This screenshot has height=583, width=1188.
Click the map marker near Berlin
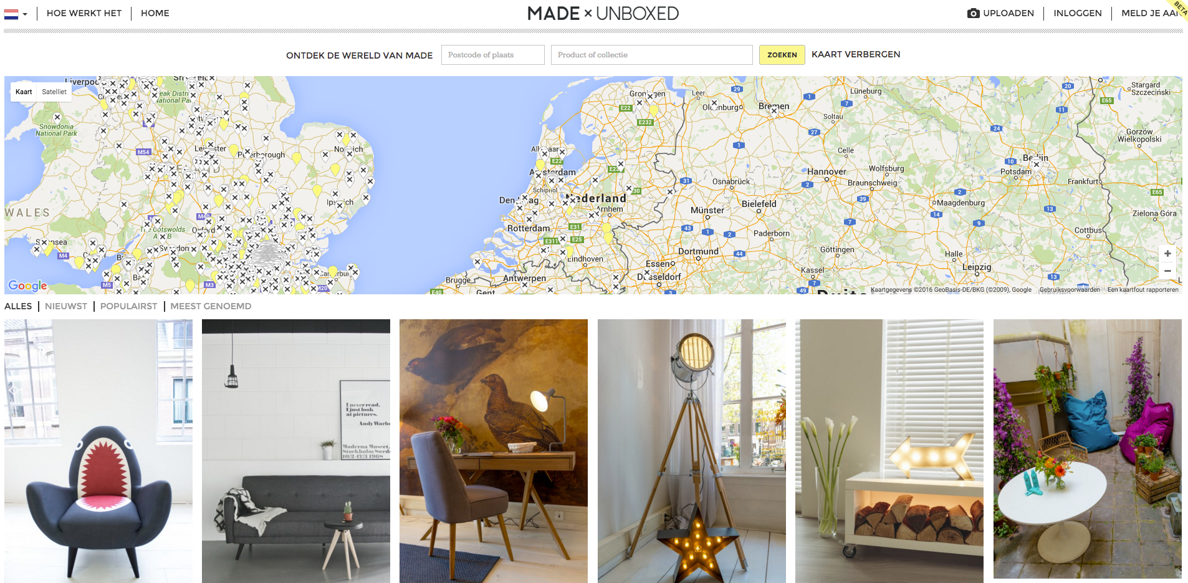click(1037, 165)
